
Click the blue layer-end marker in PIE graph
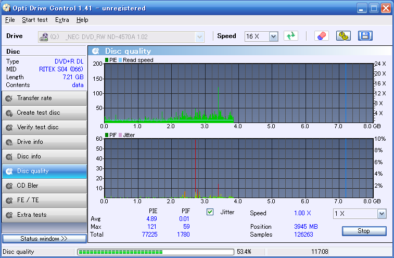346,93
